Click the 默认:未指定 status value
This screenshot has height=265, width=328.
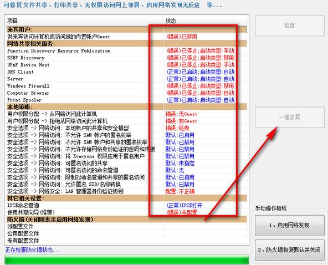tap(180, 164)
